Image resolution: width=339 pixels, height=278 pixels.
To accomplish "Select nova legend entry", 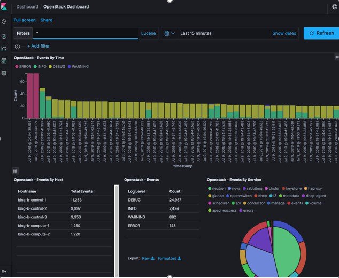I will pos(234,189).
